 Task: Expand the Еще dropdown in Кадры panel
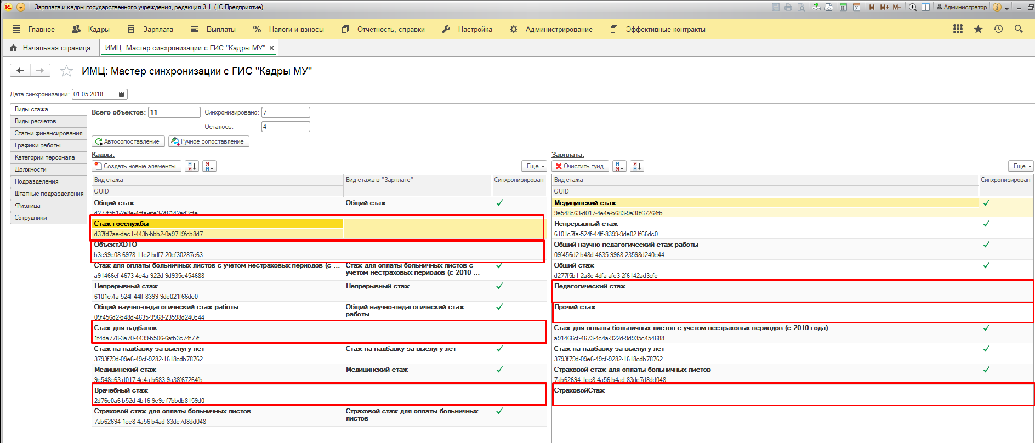coord(534,166)
